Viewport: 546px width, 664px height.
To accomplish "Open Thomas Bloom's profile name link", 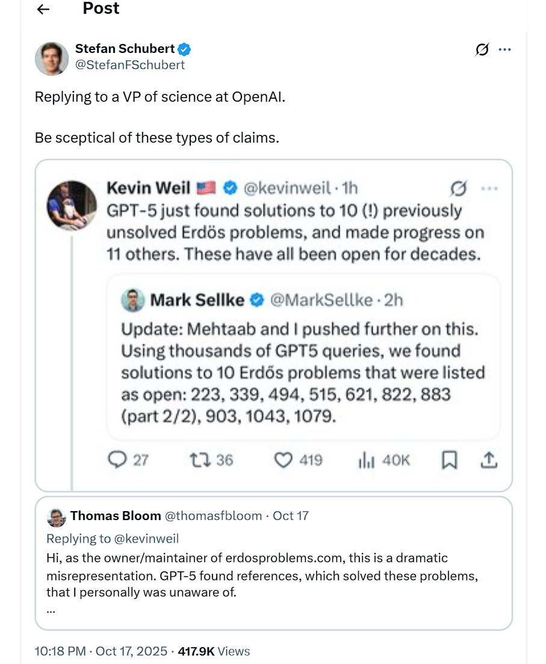I will click(116, 516).
